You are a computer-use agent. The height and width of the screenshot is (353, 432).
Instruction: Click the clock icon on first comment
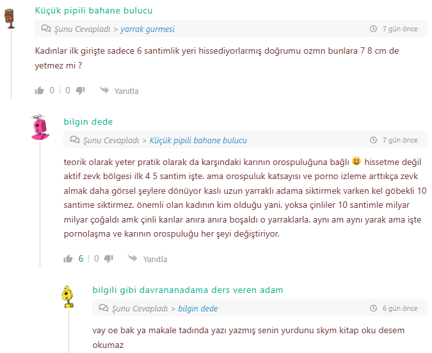pyautogui.click(x=373, y=29)
